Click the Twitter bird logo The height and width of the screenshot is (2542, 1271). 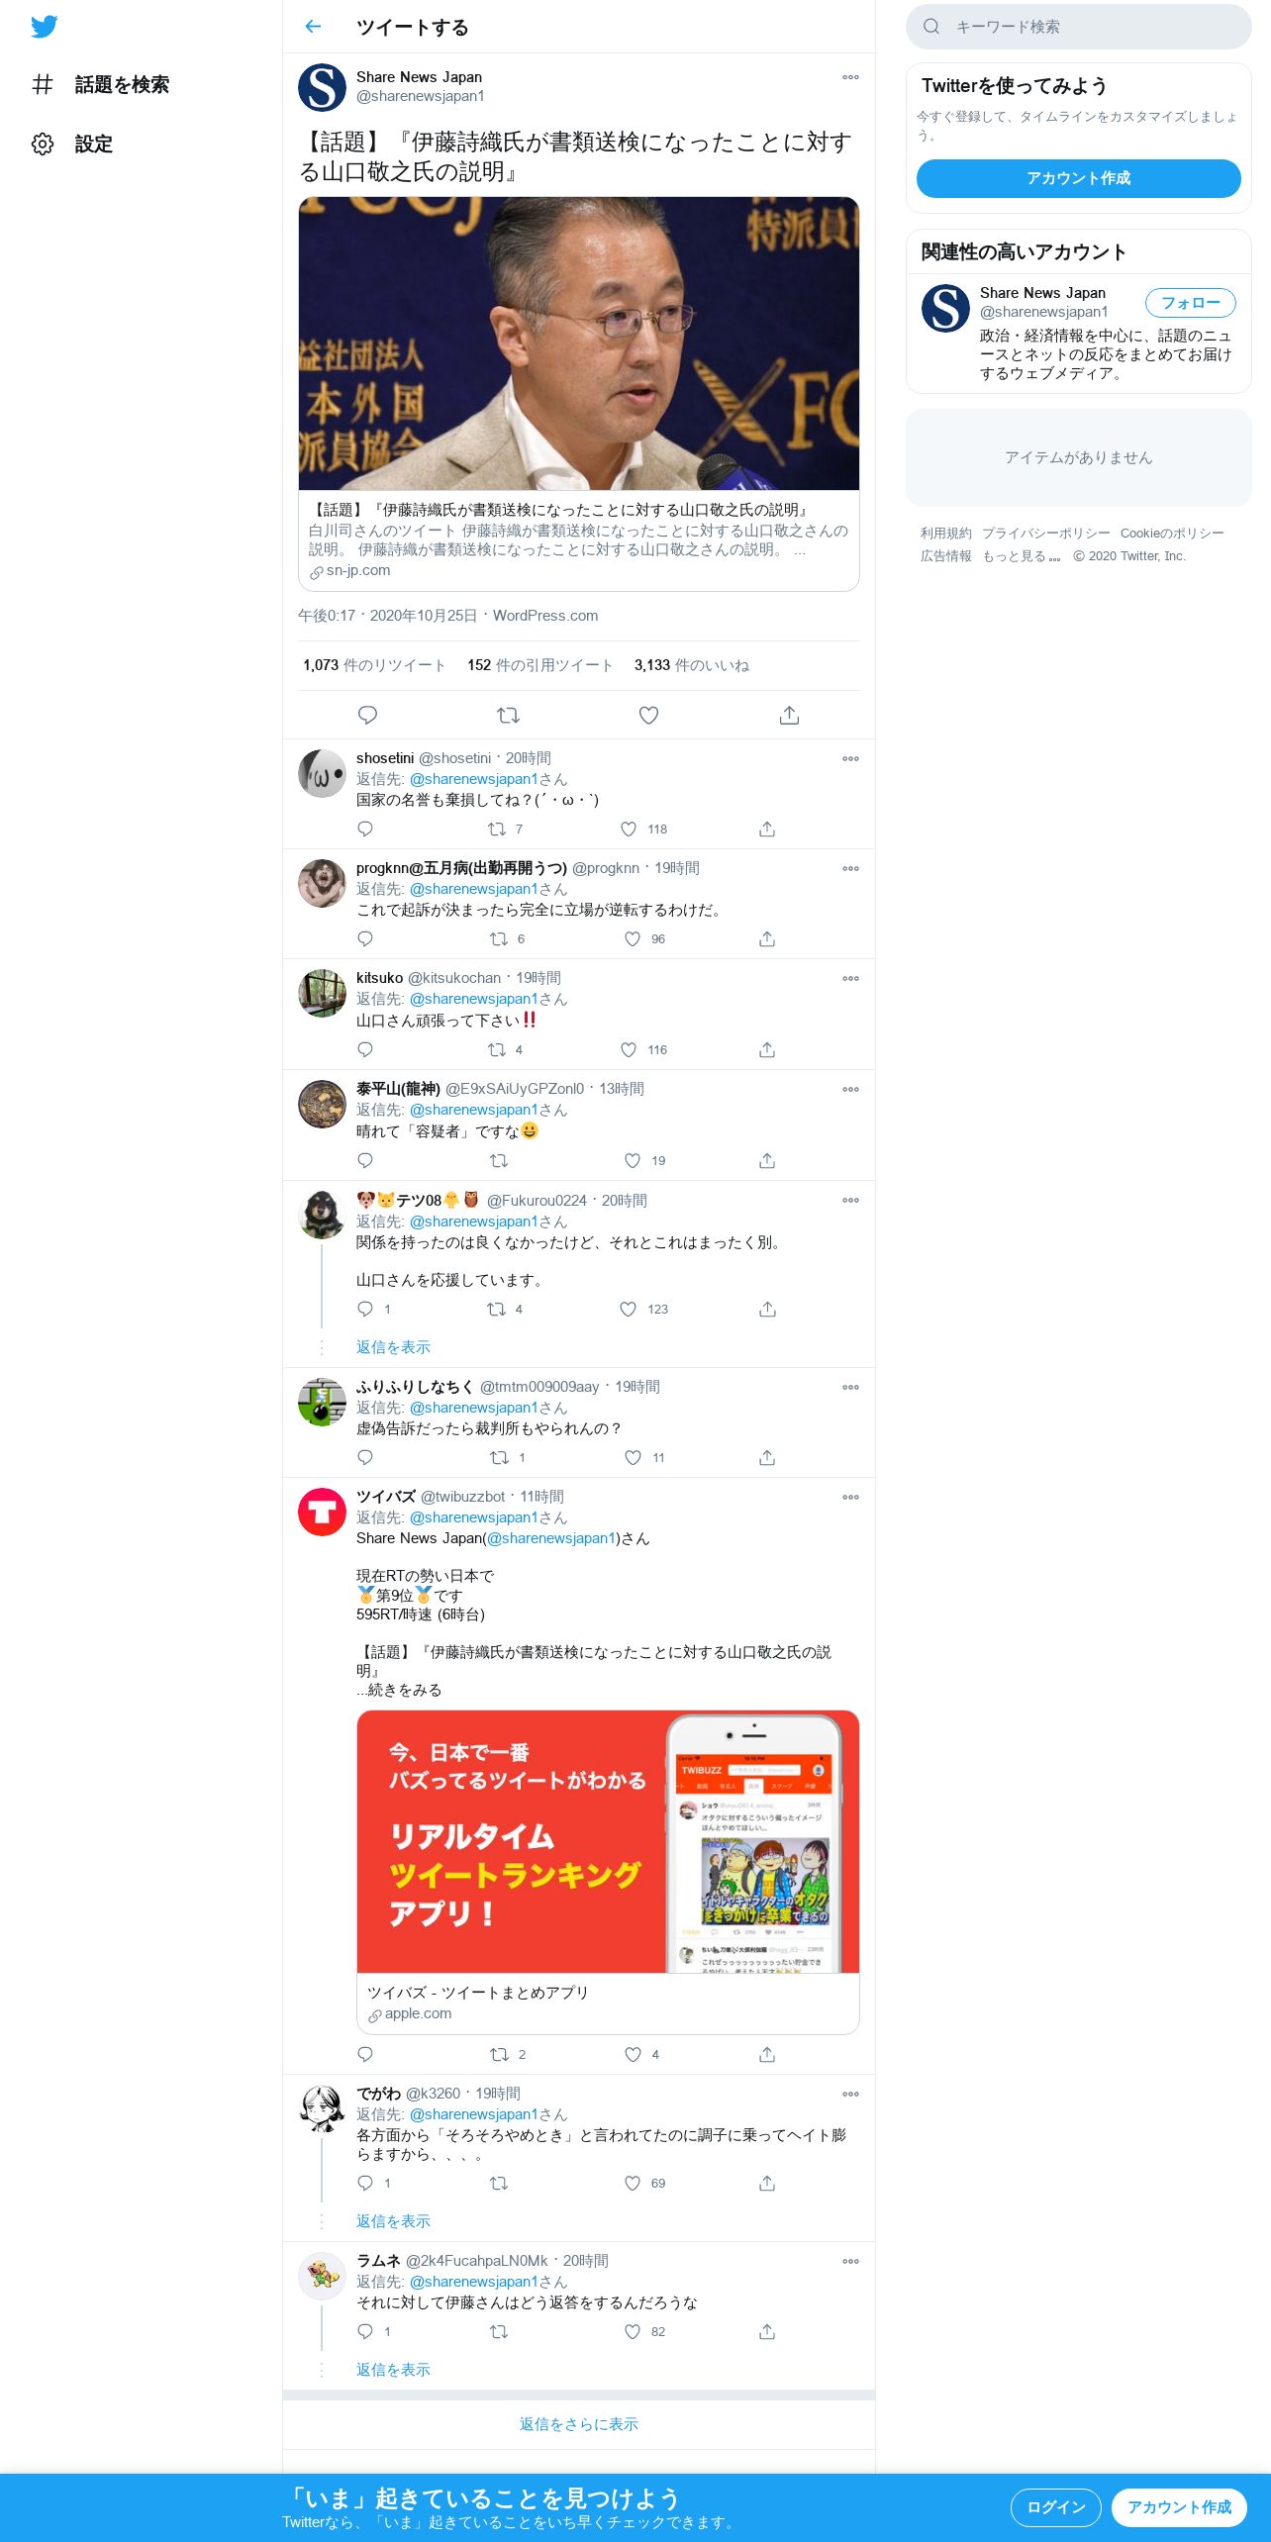pyautogui.click(x=44, y=27)
